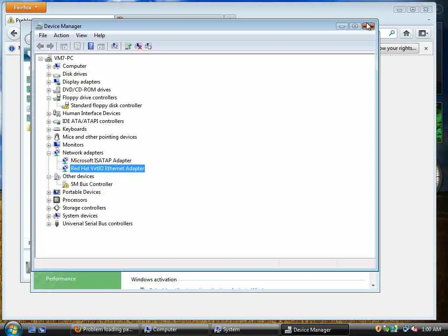
Task: Open the Firefox menu button
Action: click(26, 7)
